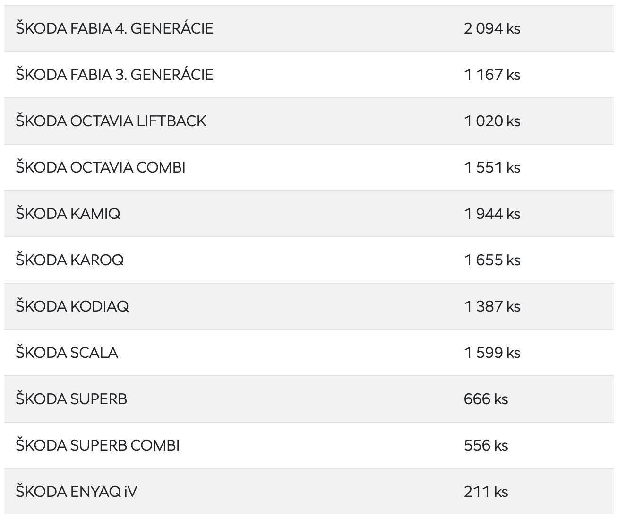Screen dimensions: 618x520
Task: Select the 1 655 ks count
Action: [492, 260]
